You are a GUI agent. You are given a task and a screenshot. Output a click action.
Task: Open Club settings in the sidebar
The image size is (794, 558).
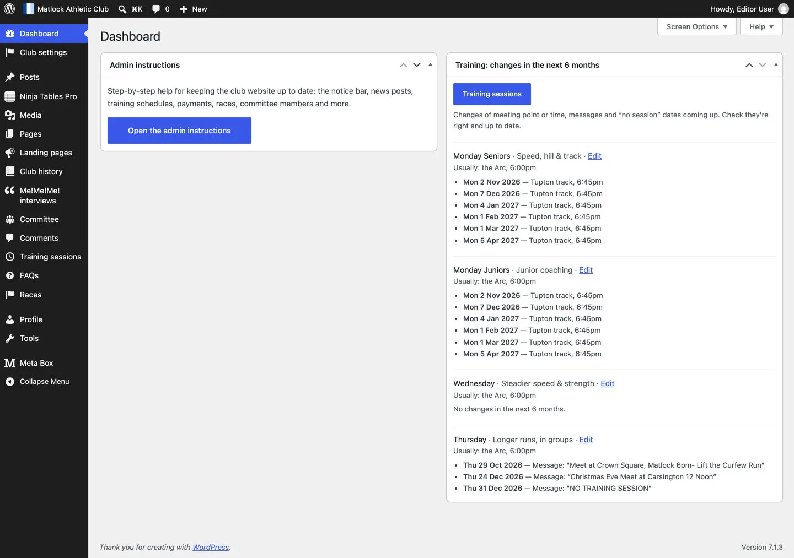(44, 52)
